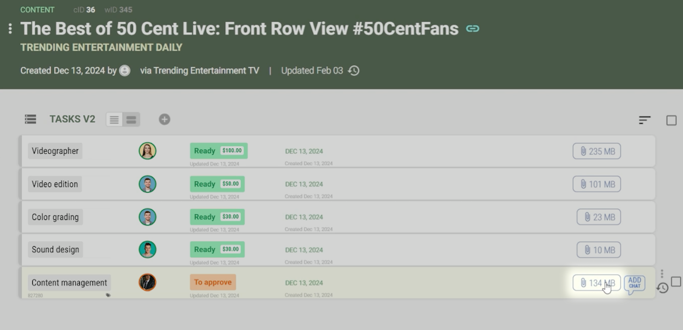
Task: Open Content management row three-dot menu
Action: tap(662, 273)
